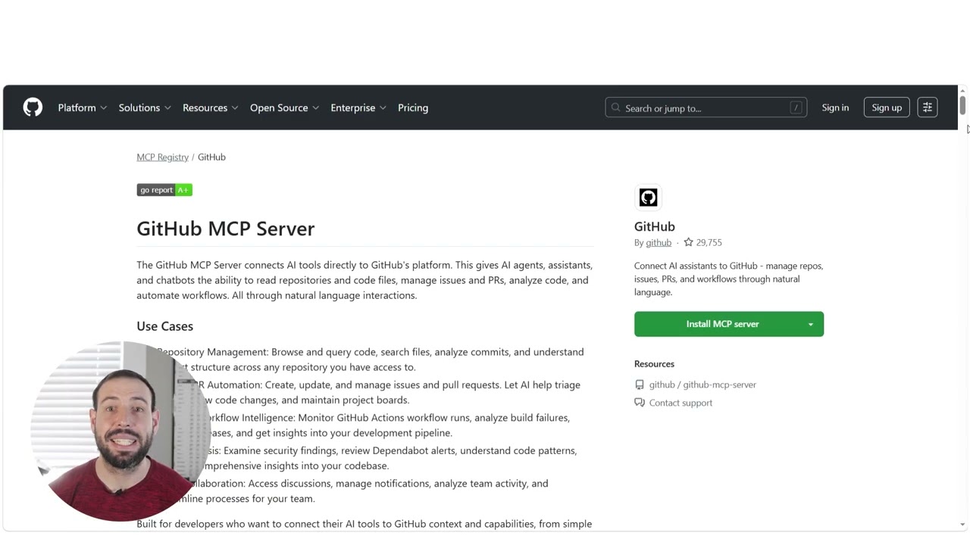The height and width of the screenshot is (545, 970).
Task: Click Sign in
Action: 835,107
